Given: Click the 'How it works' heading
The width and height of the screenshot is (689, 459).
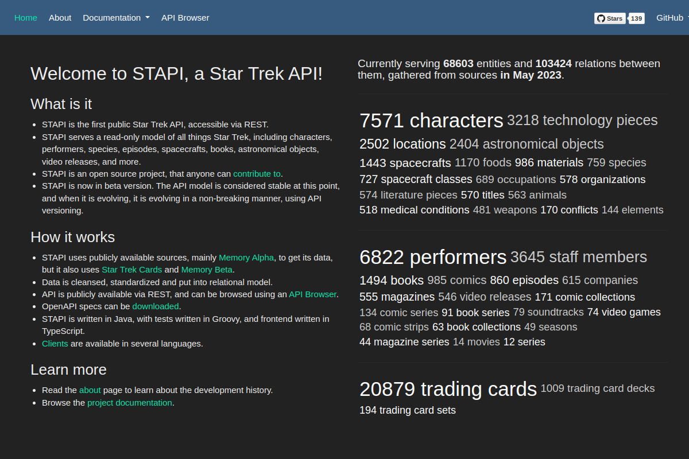Looking at the screenshot, I should (x=73, y=237).
